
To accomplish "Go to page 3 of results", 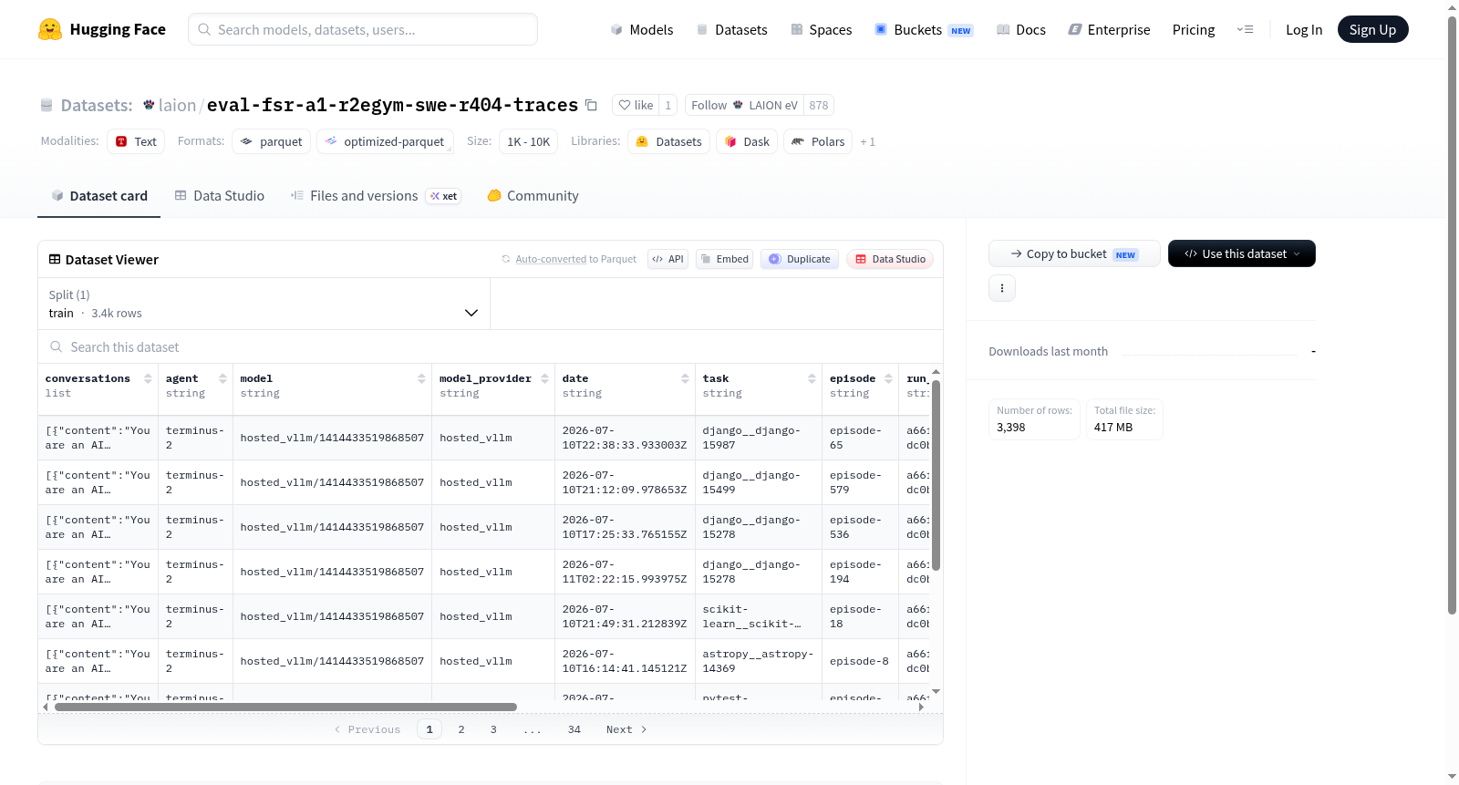I will pos(493,729).
